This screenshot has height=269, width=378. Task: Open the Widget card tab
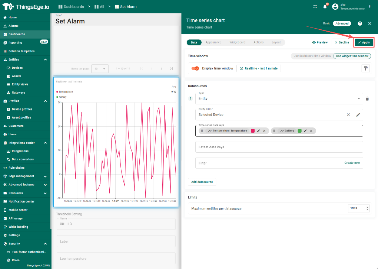point(237,42)
